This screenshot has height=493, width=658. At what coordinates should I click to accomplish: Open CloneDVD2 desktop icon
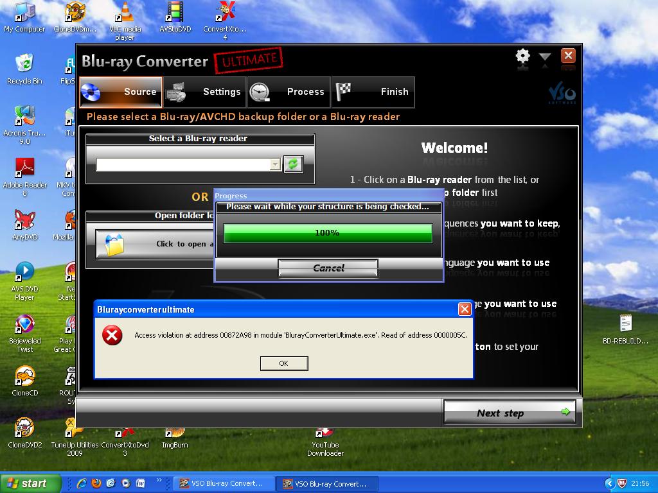(25, 433)
